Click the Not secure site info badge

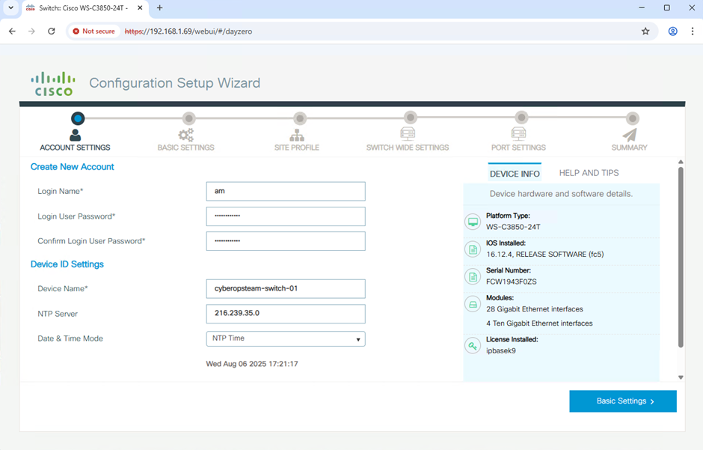[94, 31]
